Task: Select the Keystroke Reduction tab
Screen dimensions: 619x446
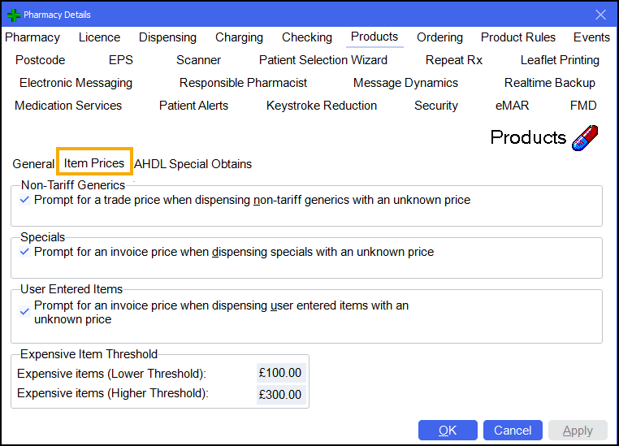Action: [322, 106]
